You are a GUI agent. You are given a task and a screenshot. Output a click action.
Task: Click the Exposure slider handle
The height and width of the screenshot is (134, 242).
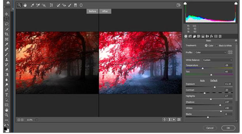(x=215, y=87)
